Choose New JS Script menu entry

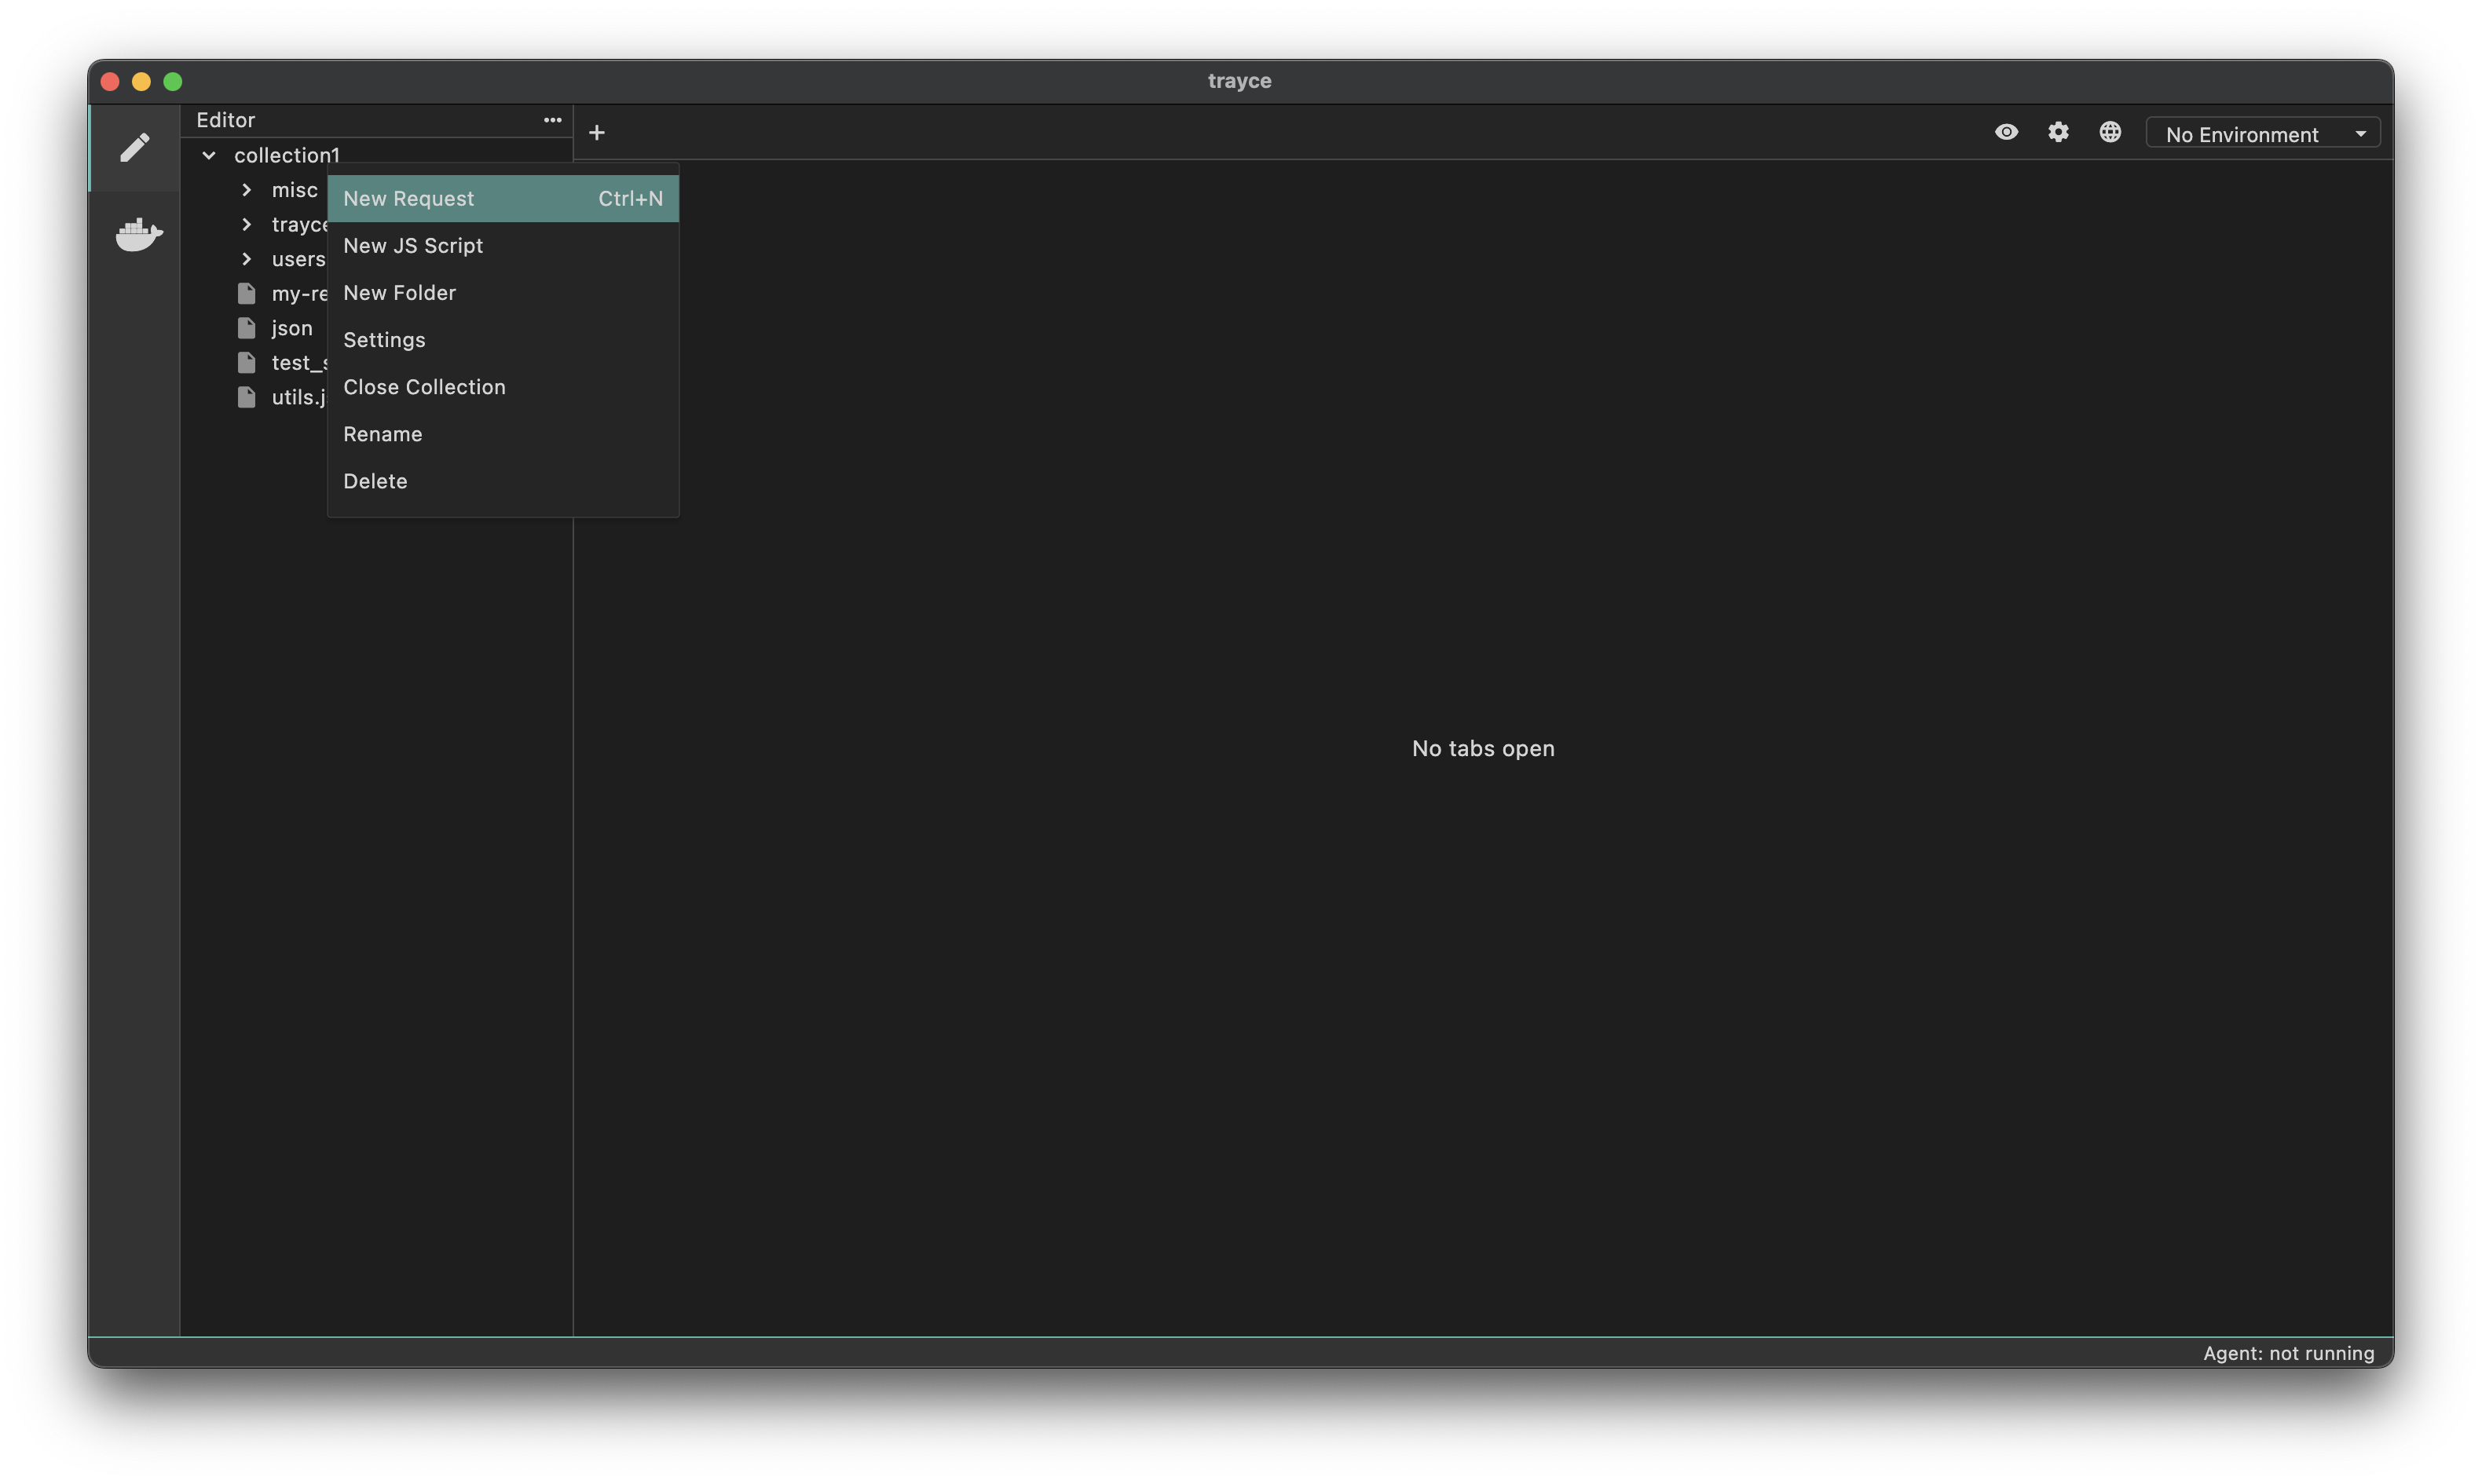coord(503,246)
